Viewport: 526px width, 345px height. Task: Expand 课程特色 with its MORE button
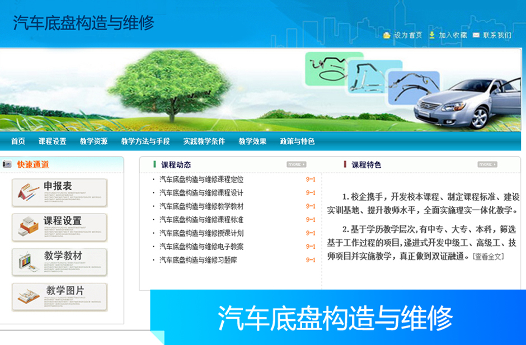pos(486,164)
